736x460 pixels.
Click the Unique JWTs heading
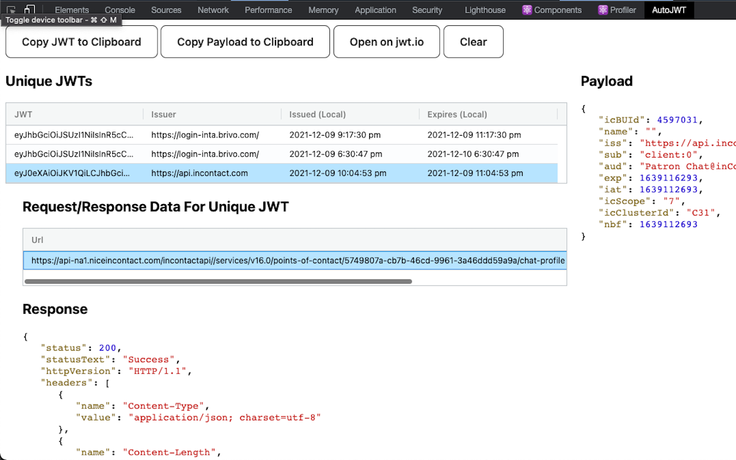(49, 81)
